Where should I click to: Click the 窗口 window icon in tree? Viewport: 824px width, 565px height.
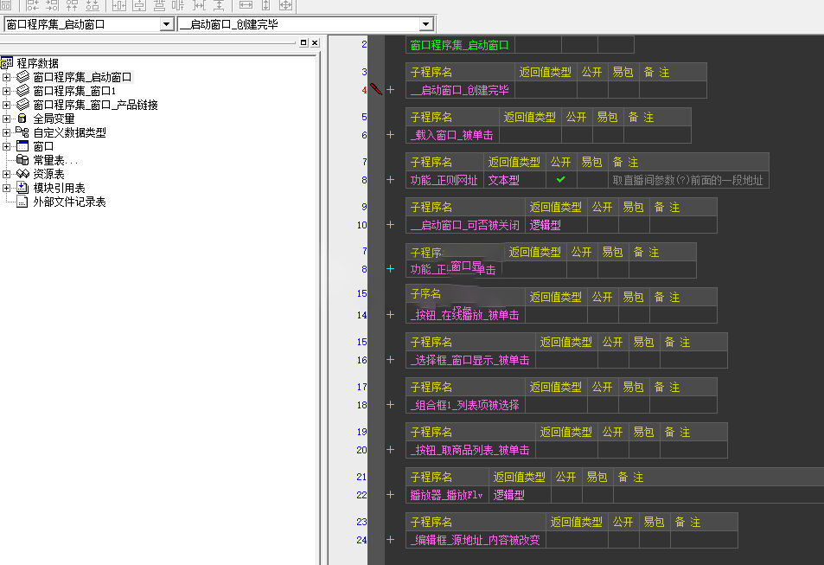pos(22,145)
